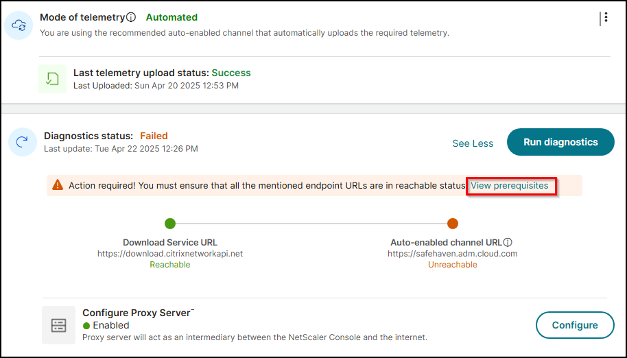Click the orange warning triangle icon
The width and height of the screenshot is (627, 358).
coord(58,185)
